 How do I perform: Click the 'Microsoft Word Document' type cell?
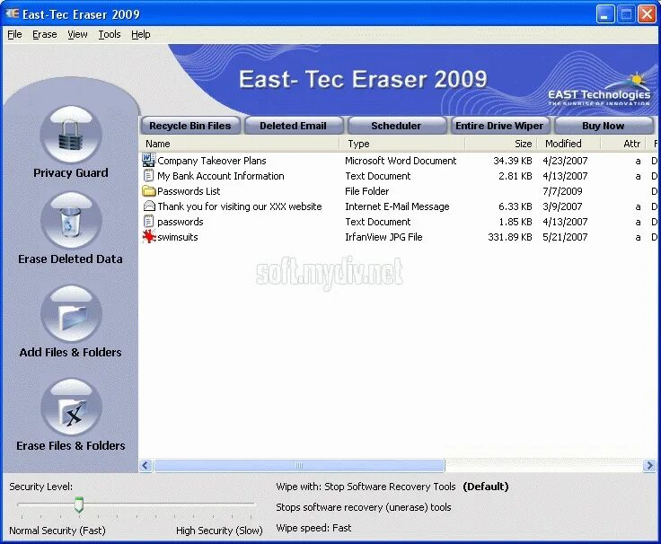401,161
